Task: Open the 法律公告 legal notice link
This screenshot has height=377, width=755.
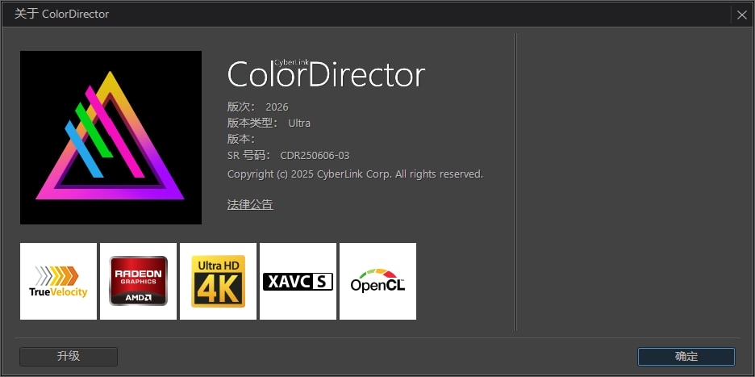Action: click(x=250, y=205)
